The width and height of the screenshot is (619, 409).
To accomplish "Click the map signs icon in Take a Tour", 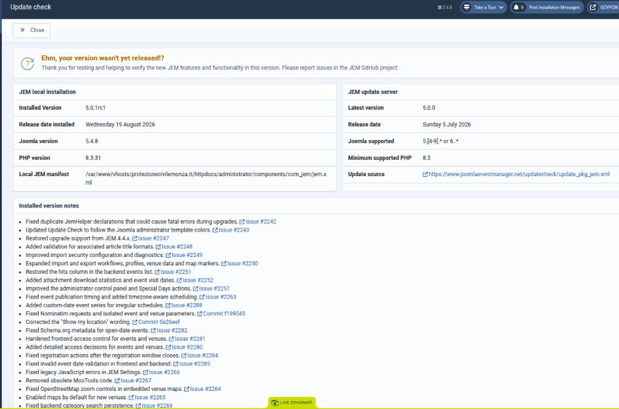I will pos(467,7).
